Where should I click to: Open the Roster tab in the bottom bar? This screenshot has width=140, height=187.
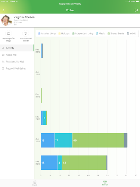coord(105,183)
